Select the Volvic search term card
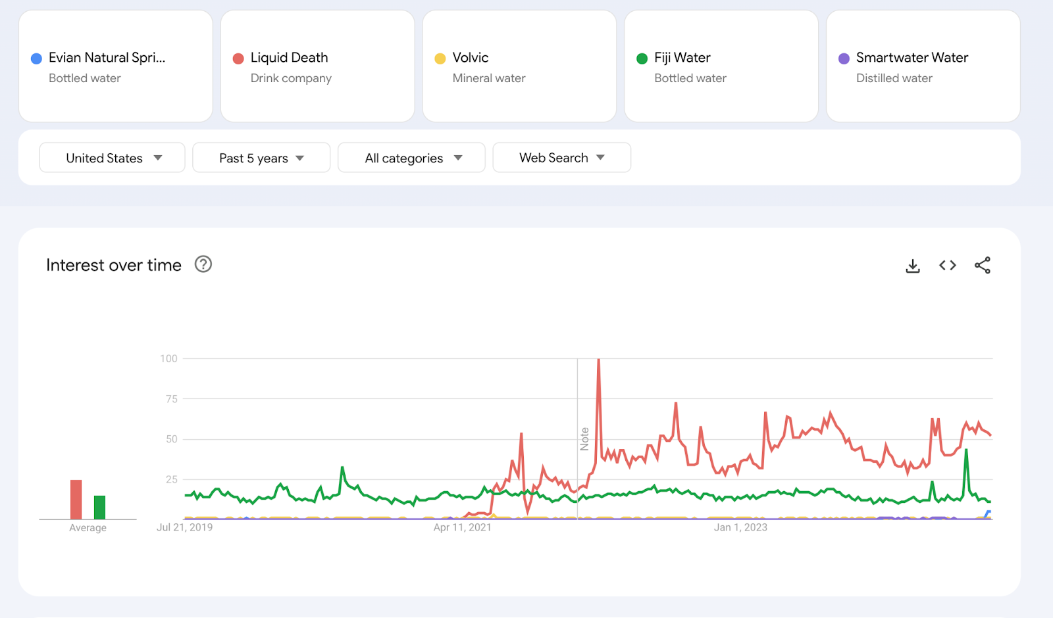 [x=519, y=66]
